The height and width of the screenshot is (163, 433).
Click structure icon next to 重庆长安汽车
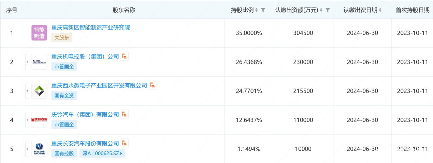pyautogui.click(x=125, y=143)
